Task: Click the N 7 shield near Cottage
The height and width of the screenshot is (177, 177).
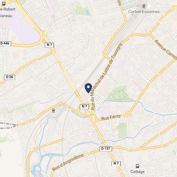Action: [x=116, y=163]
